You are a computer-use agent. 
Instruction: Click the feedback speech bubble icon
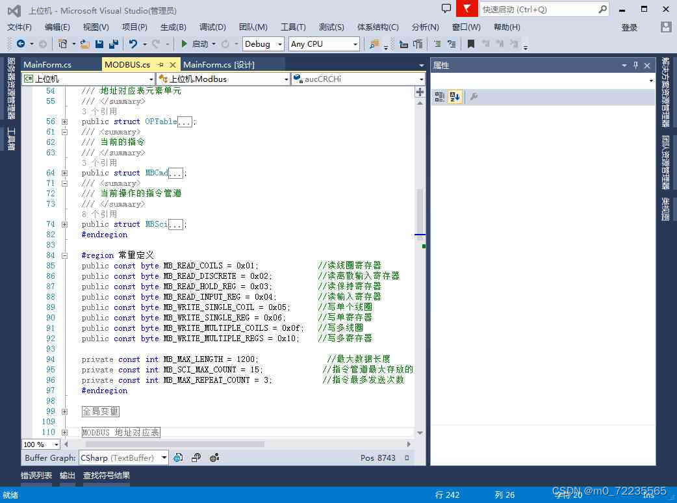coord(446,8)
